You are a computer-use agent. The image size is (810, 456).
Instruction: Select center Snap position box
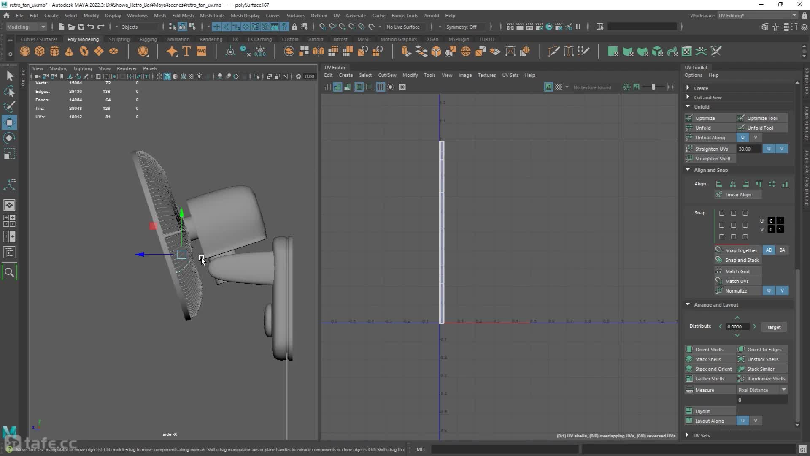734,225
